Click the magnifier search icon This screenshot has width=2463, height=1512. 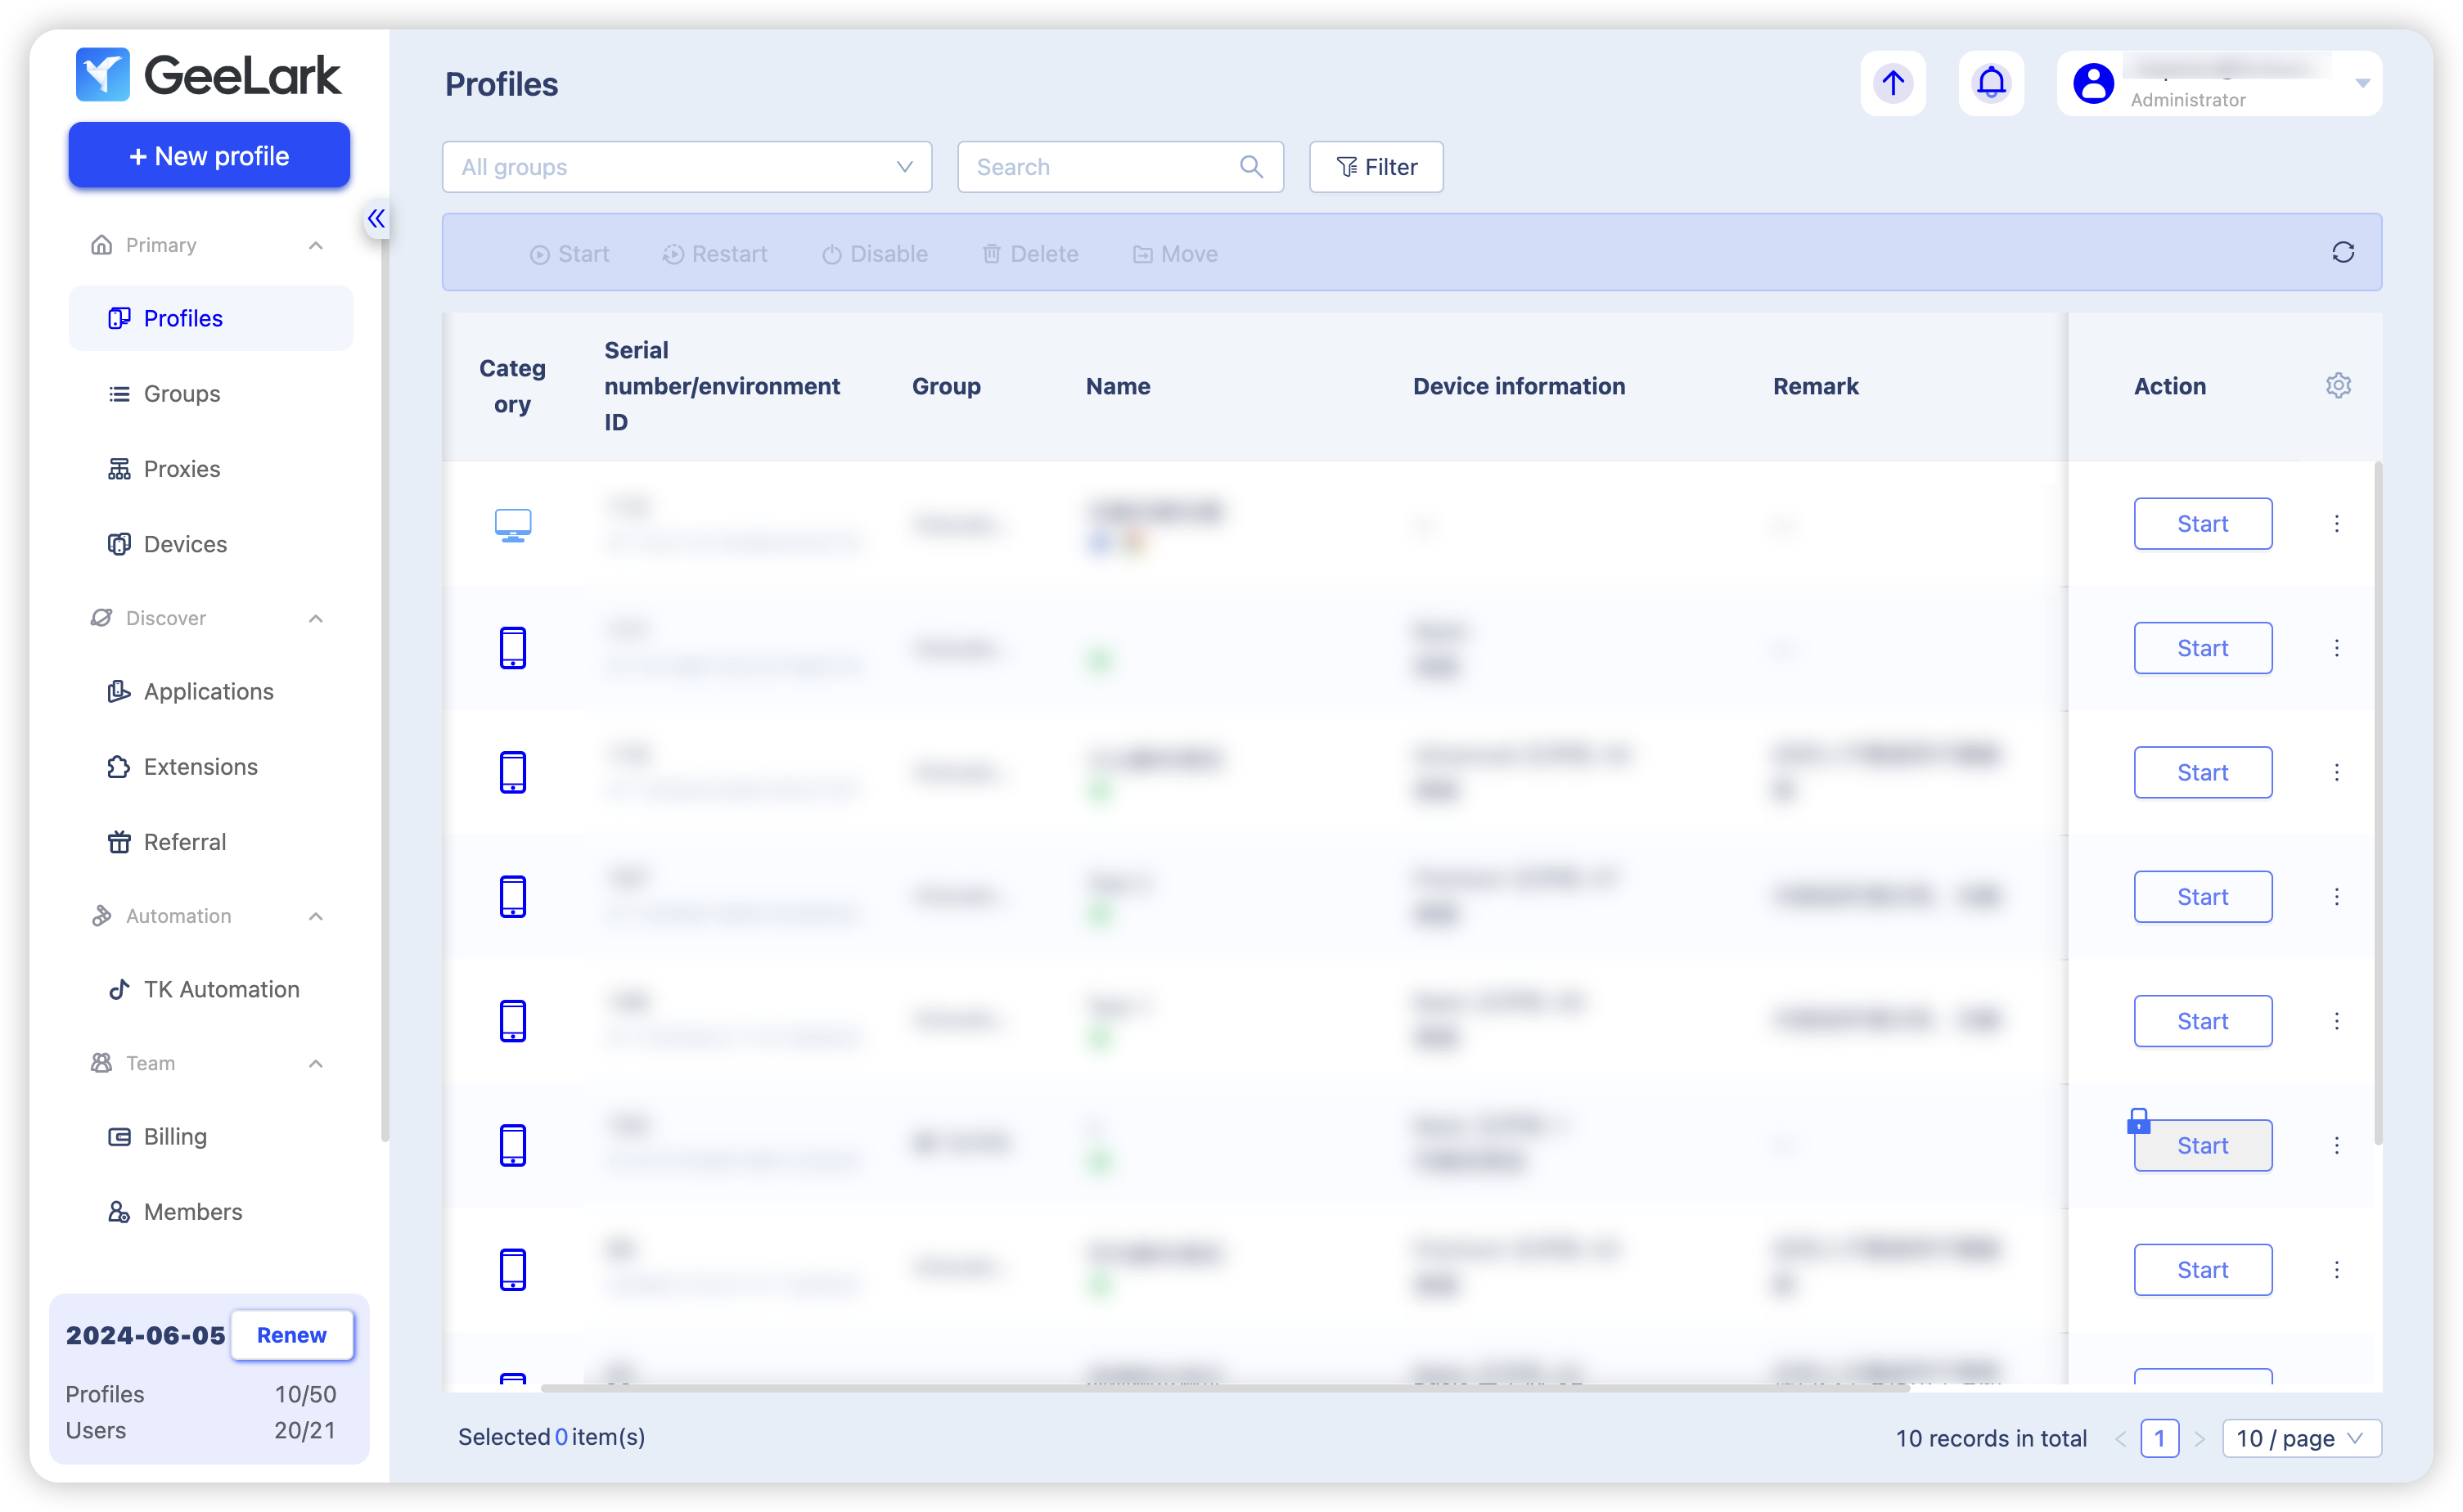[1251, 167]
